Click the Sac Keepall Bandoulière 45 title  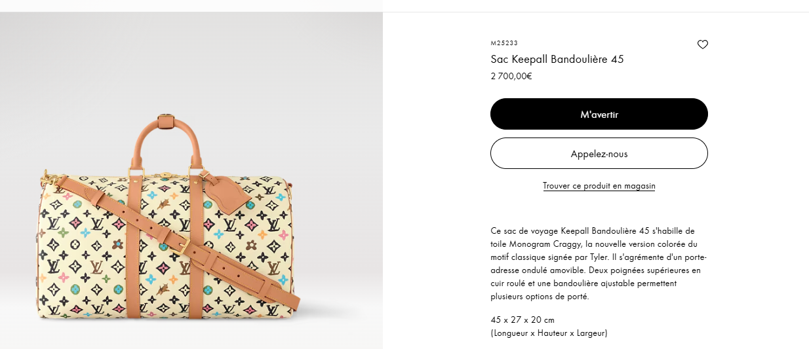pos(557,60)
